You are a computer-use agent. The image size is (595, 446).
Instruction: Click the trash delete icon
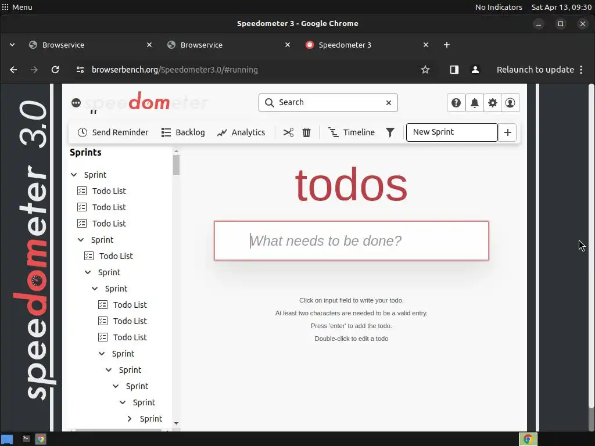click(x=306, y=132)
